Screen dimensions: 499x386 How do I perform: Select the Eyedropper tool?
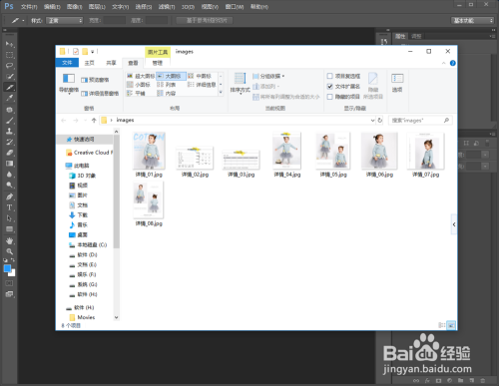(9, 98)
